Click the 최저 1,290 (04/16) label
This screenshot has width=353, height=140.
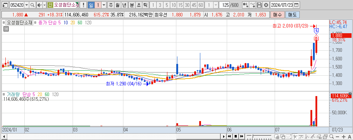pyautogui.click(x=123, y=84)
